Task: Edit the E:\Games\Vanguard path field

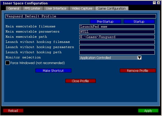Action: pos(117,37)
